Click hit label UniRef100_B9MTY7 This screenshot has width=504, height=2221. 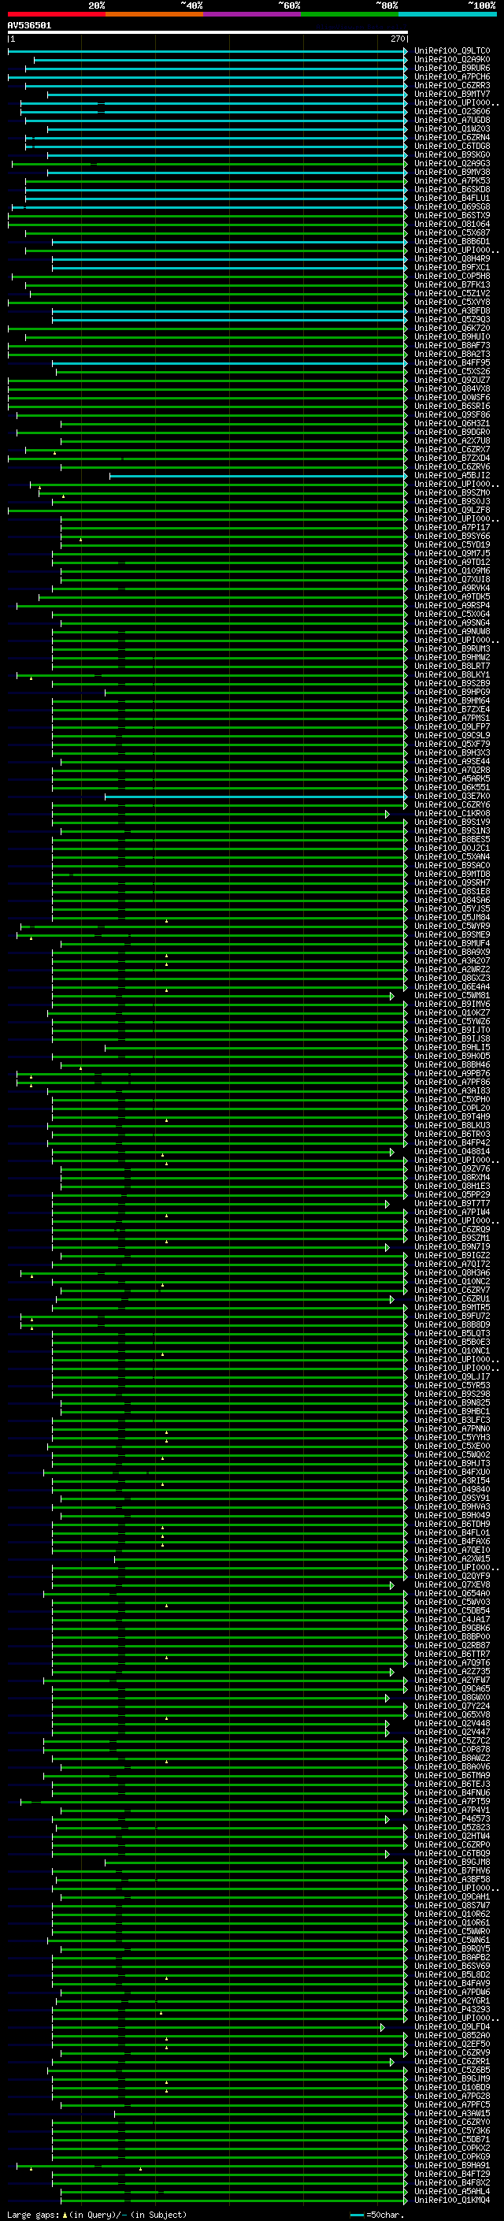452,94
